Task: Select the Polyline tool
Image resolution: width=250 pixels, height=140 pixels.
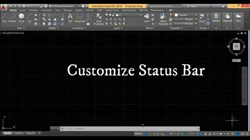Action: [x=12, y=18]
